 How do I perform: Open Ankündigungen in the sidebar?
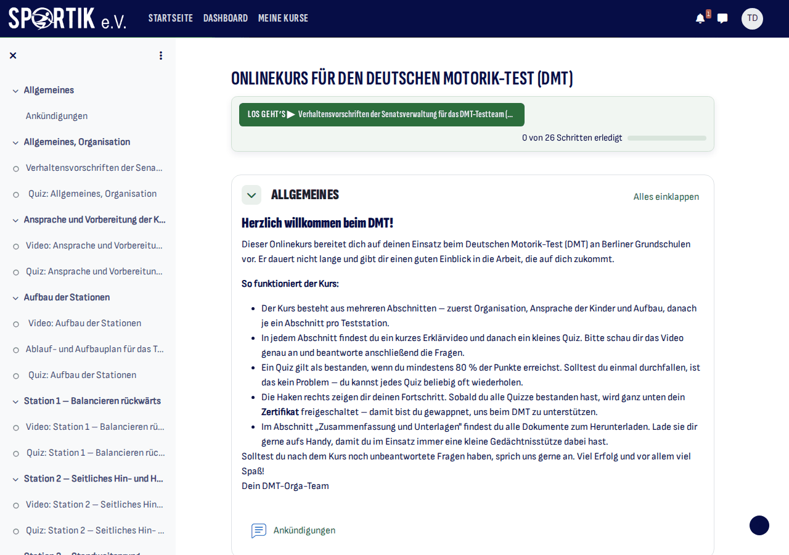coord(57,116)
